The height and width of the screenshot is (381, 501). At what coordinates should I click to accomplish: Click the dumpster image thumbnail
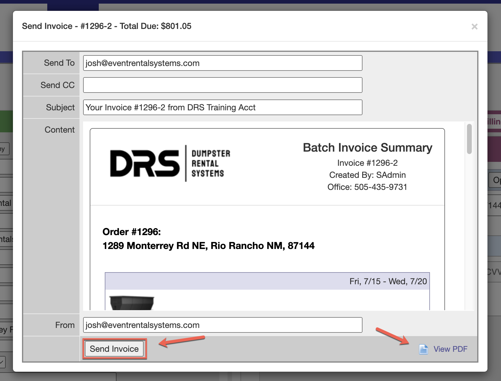(132, 303)
